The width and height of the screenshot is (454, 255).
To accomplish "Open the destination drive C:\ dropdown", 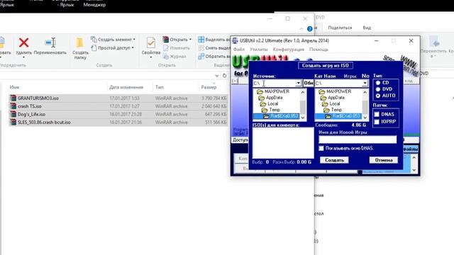I will point(365,83).
